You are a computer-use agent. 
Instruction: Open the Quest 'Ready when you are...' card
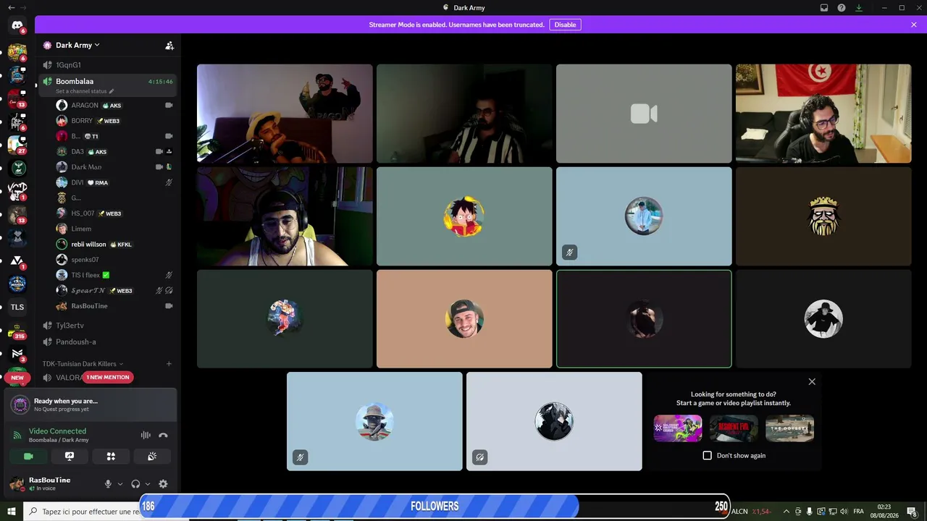(91, 405)
